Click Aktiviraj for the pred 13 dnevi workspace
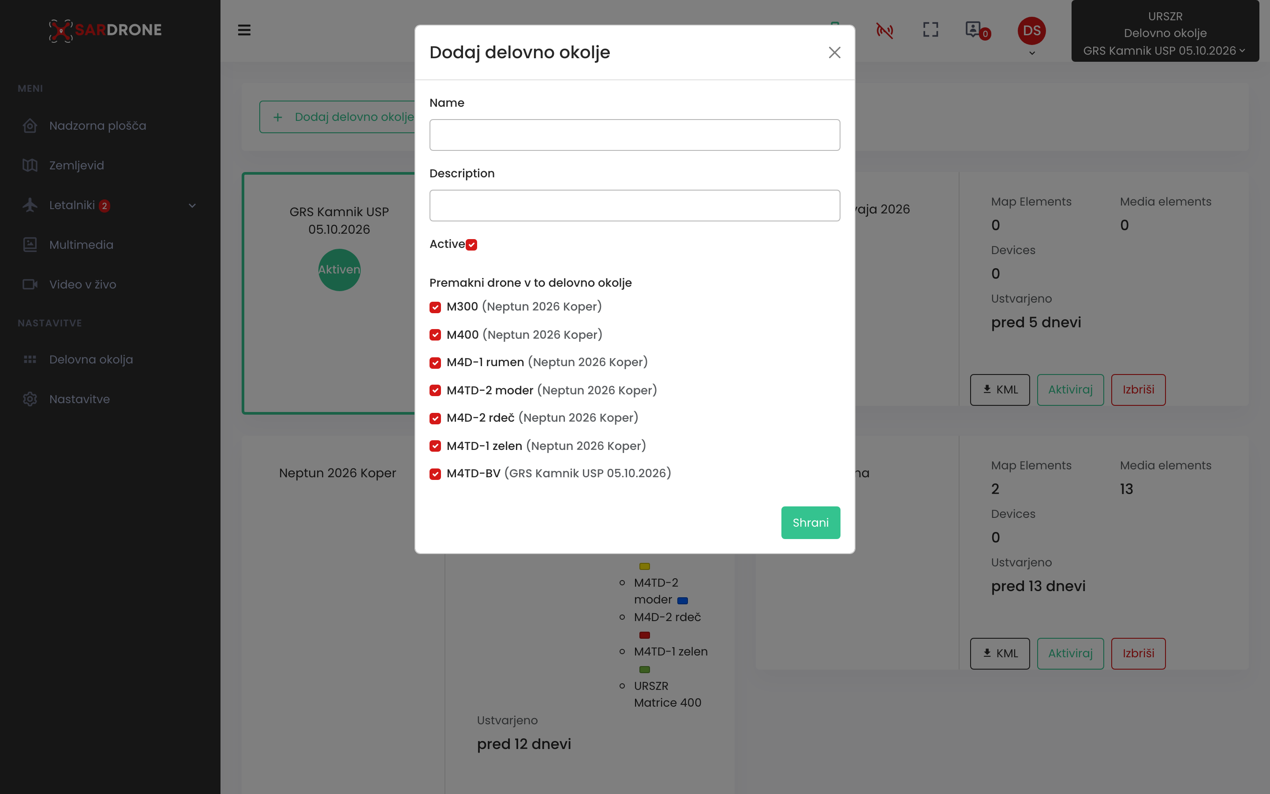Viewport: 1270px width, 794px height. click(1070, 654)
